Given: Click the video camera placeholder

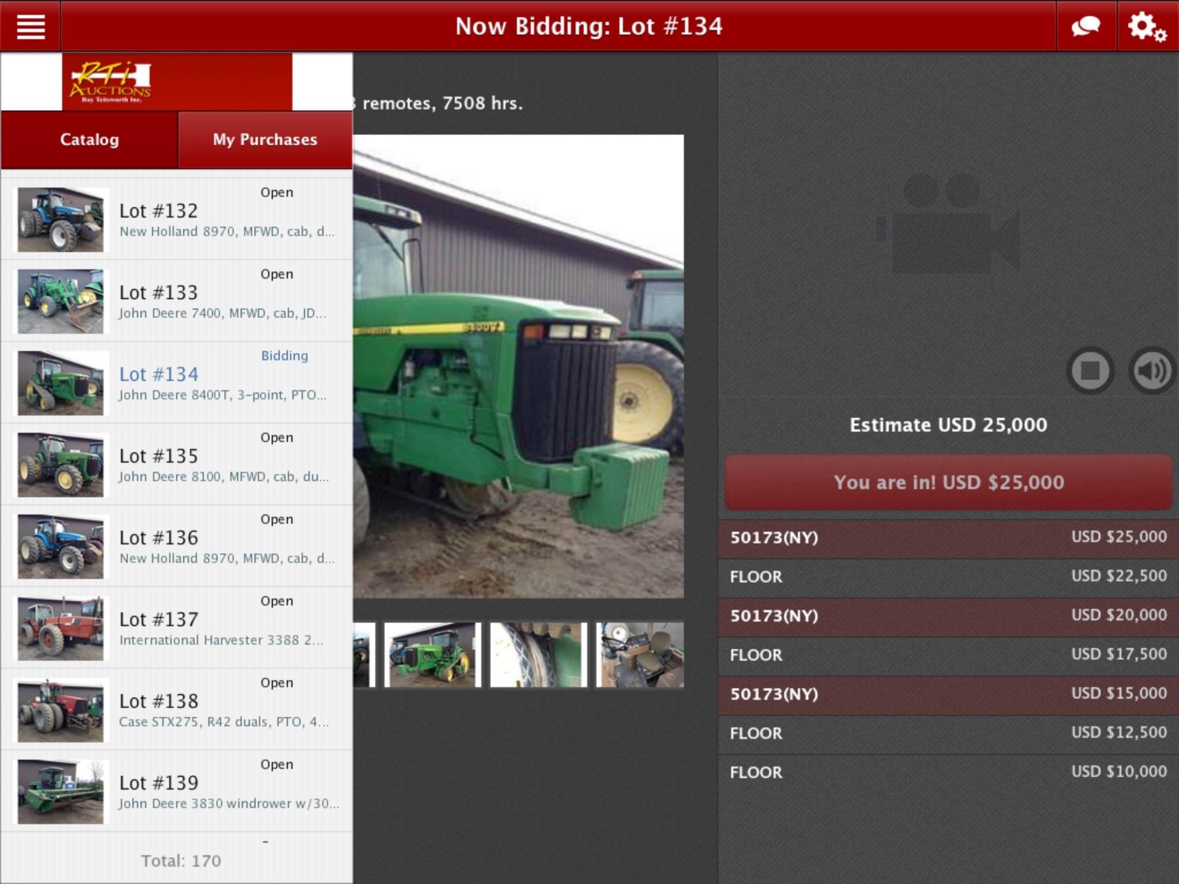Looking at the screenshot, I should pos(948,223).
